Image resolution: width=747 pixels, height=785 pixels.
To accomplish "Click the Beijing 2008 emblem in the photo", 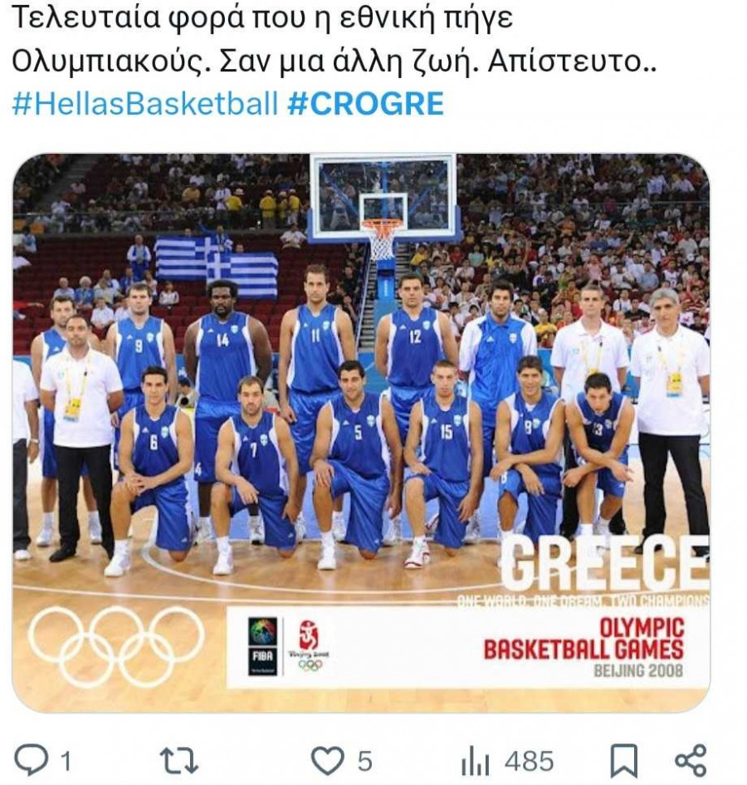I will 310,646.
